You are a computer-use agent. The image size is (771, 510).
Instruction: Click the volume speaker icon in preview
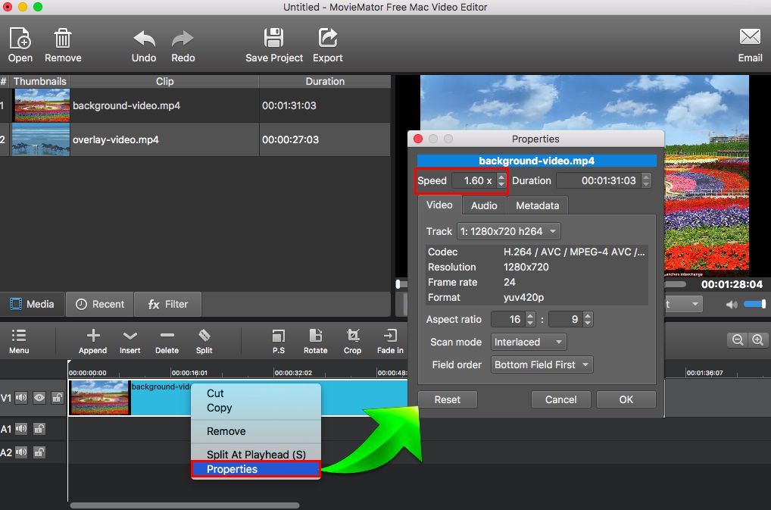[731, 305]
